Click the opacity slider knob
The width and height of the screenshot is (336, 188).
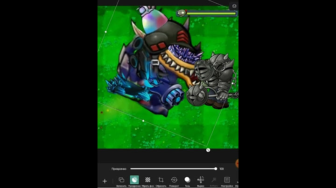(216, 169)
